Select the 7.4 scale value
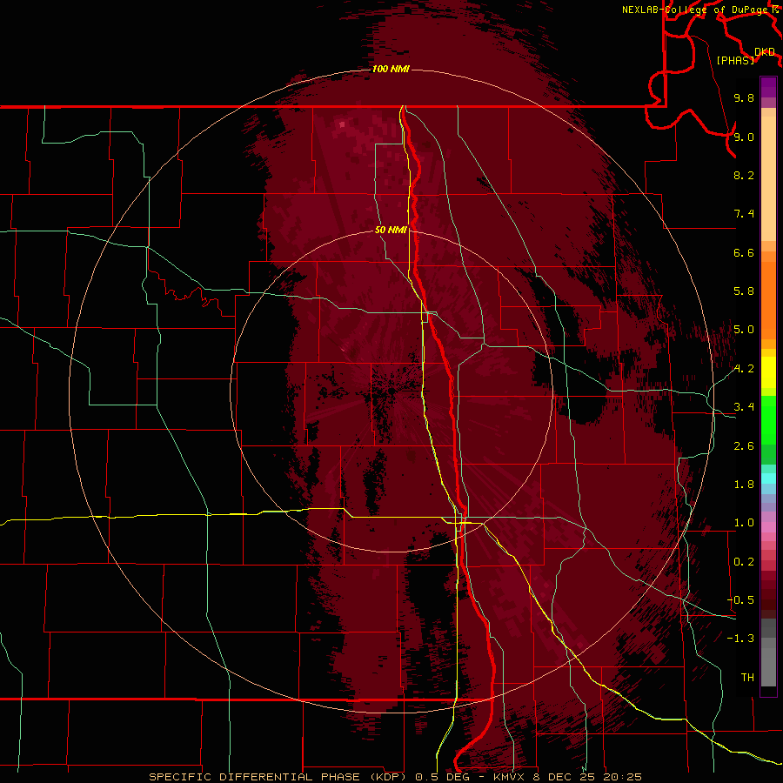Viewport: 783px width, 783px height. (744, 214)
